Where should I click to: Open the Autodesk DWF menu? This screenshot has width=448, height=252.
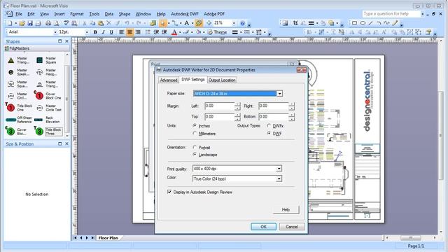pos(185,14)
